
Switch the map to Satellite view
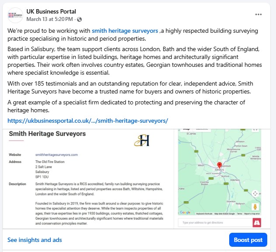pyautogui.click(x=202, y=129)
